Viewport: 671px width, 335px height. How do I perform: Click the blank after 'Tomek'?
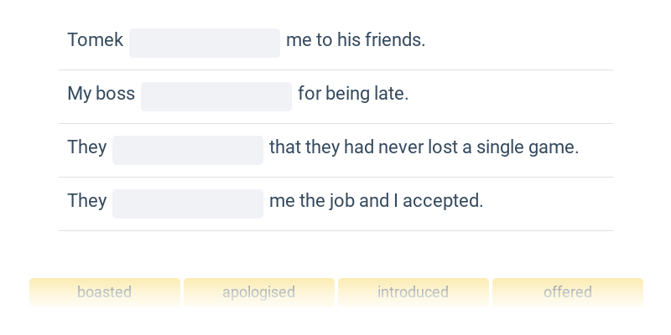click(x=205, y=44)
